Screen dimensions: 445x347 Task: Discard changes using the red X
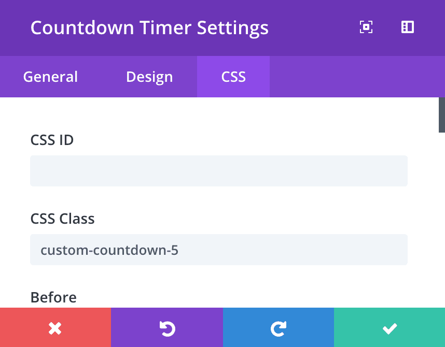pos(55,328)
